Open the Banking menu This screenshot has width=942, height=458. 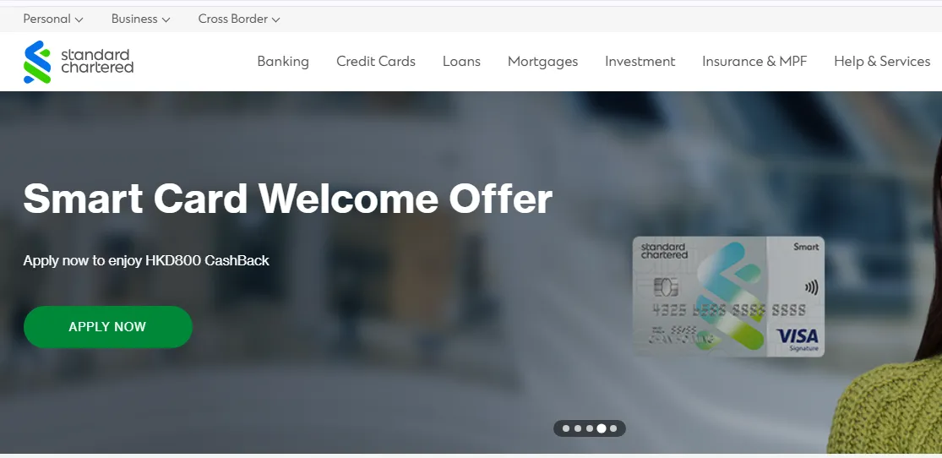(x=283, y=62)
